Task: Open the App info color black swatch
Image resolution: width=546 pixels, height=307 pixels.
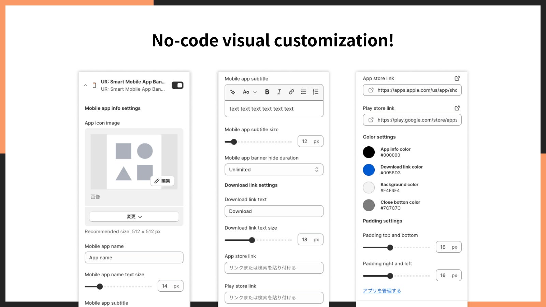Action: (x=369, y=152)
